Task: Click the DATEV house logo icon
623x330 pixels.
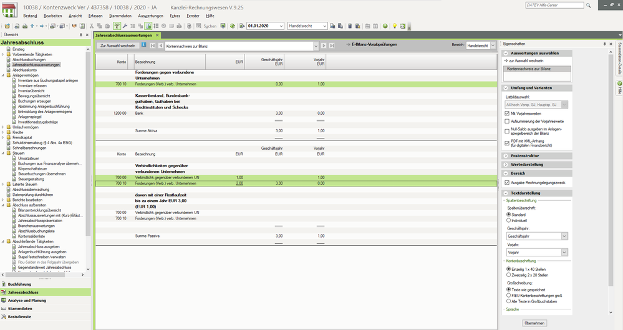Action: [x=9, y=11]
